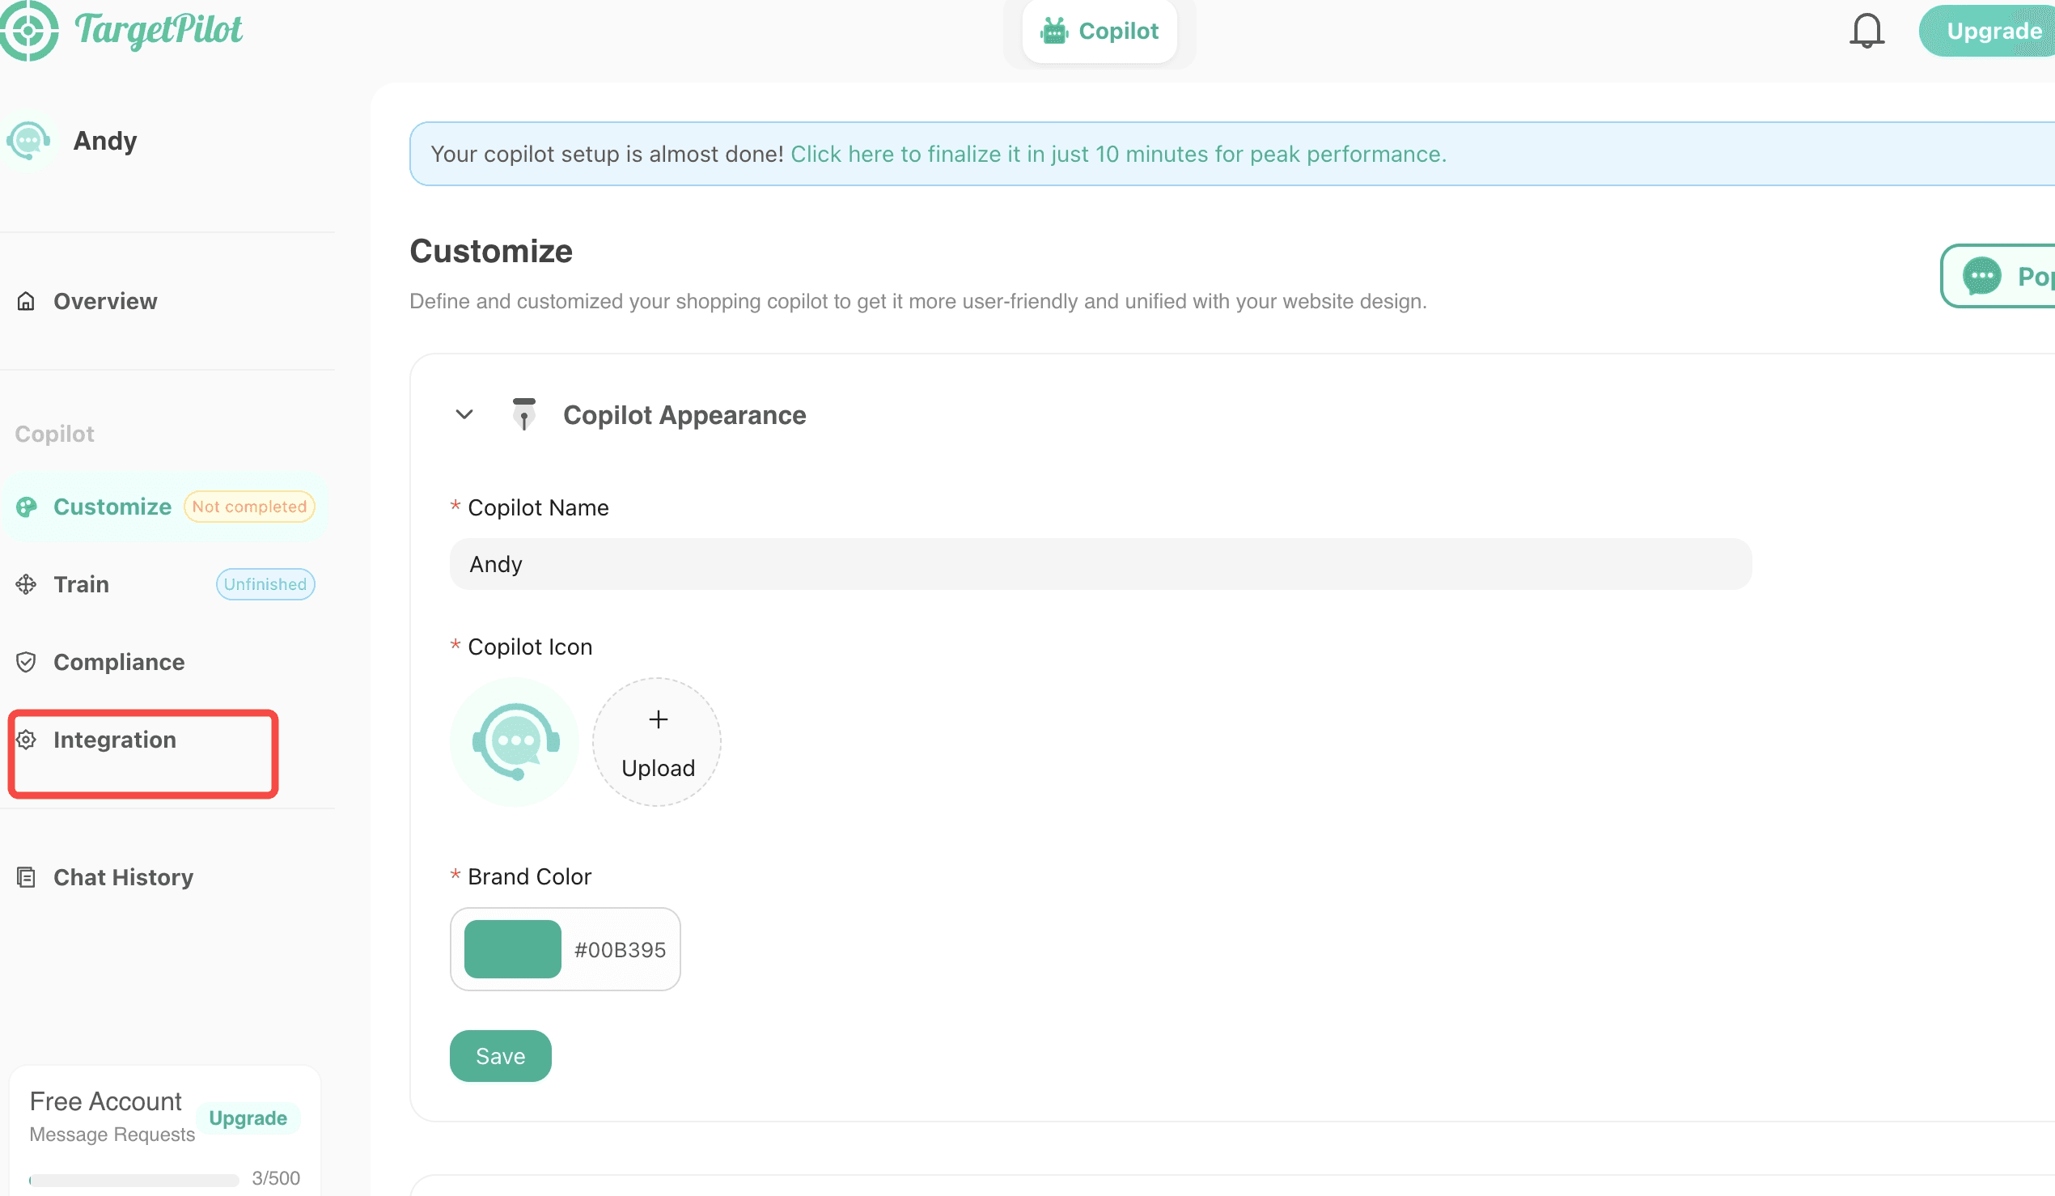Select the default headset copilot icon
The height and width of the screenshot is (1196, 2055).
(x=515, y=742)
